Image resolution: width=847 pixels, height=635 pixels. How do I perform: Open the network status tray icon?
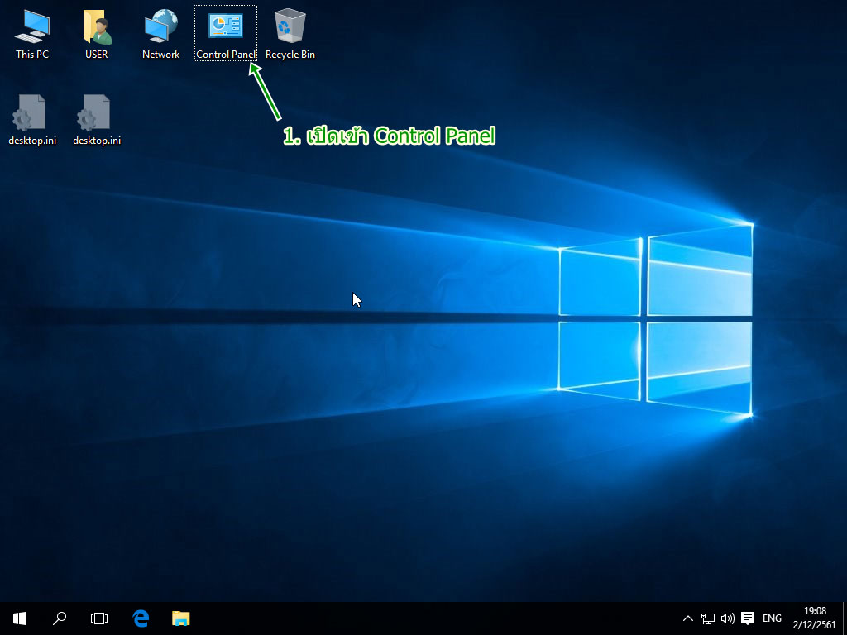(x=708, y=618)
